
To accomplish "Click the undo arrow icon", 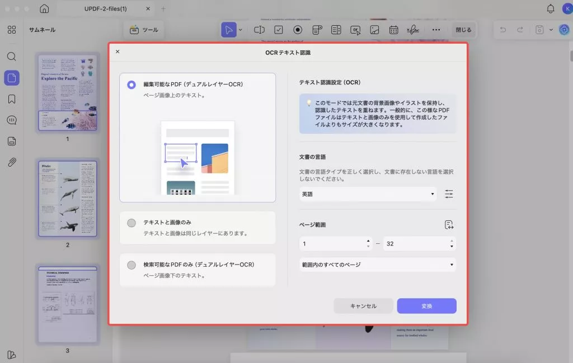I will pos(503,30).
